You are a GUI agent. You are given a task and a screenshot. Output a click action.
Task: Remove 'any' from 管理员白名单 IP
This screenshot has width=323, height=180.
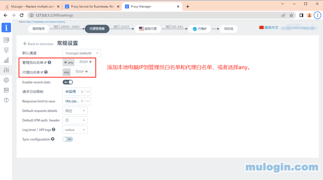coord(65,62)
